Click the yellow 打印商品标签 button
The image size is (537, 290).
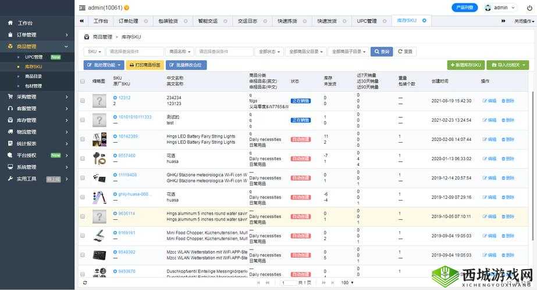[145, 65]
